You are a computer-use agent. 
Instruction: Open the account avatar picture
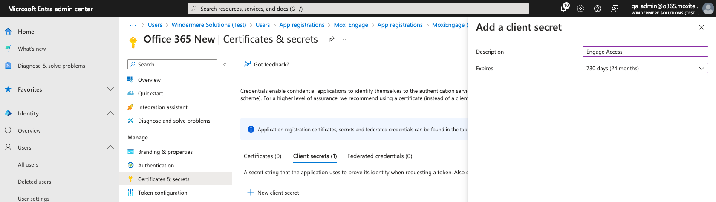coord(708,9)
